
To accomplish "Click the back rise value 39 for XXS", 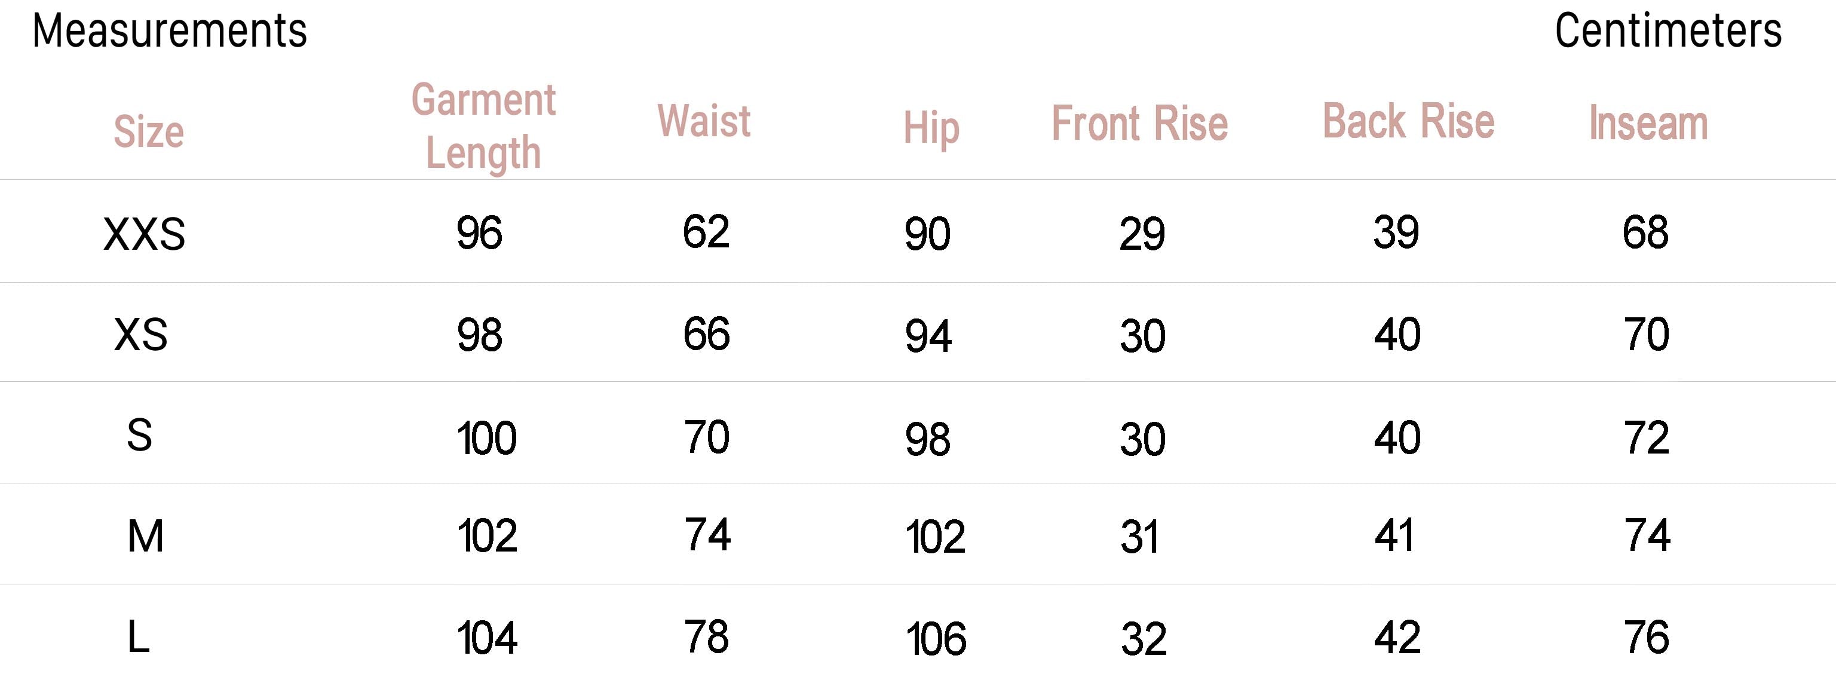I will [1396, 232].
